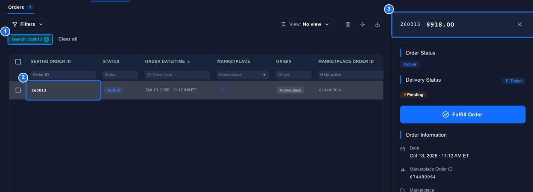
Task: Click the Active status badge in row
Action: click(114, 90)
